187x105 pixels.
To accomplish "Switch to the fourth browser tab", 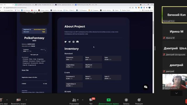I will click(64, 5).
